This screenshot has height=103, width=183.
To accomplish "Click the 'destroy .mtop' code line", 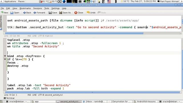I will click(x=18, y=66).
